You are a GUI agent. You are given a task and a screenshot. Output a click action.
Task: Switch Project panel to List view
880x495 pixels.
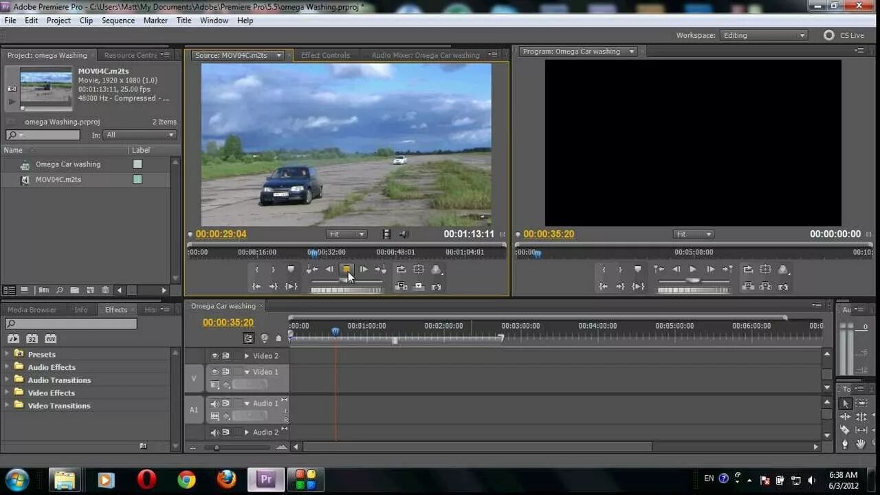[x=10, y=290]
